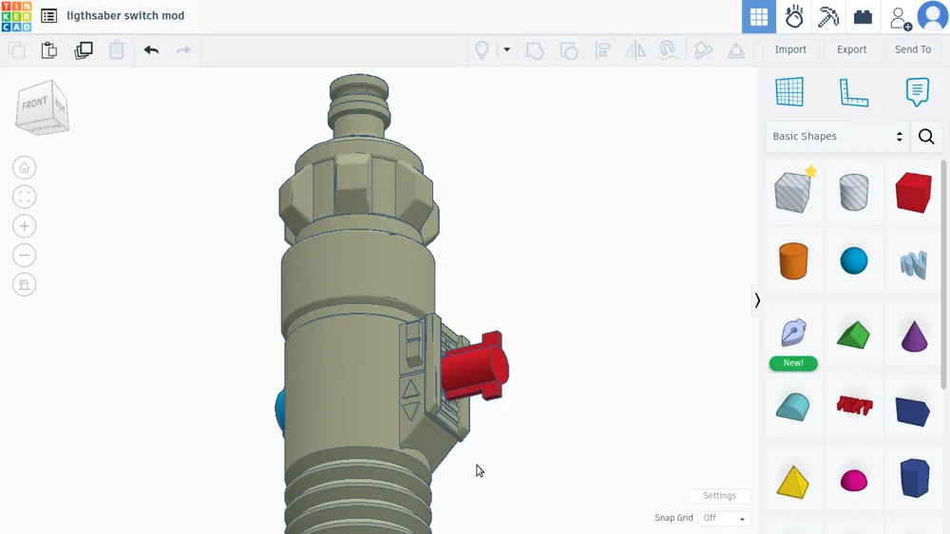Open the Notes tool
The height and width of the screenshot is (534, 950).
pyautogui.click(x=918, y=92)
